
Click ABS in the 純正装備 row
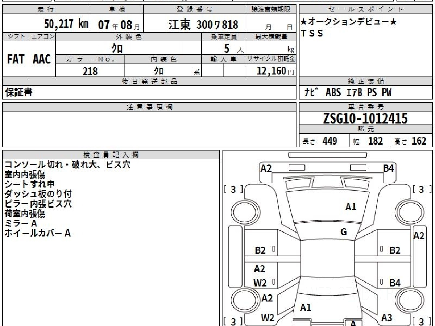pyautogui.click(x=333, y=93)
